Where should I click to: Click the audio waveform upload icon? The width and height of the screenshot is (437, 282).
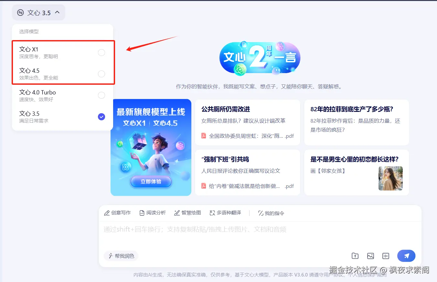[386, 256]
